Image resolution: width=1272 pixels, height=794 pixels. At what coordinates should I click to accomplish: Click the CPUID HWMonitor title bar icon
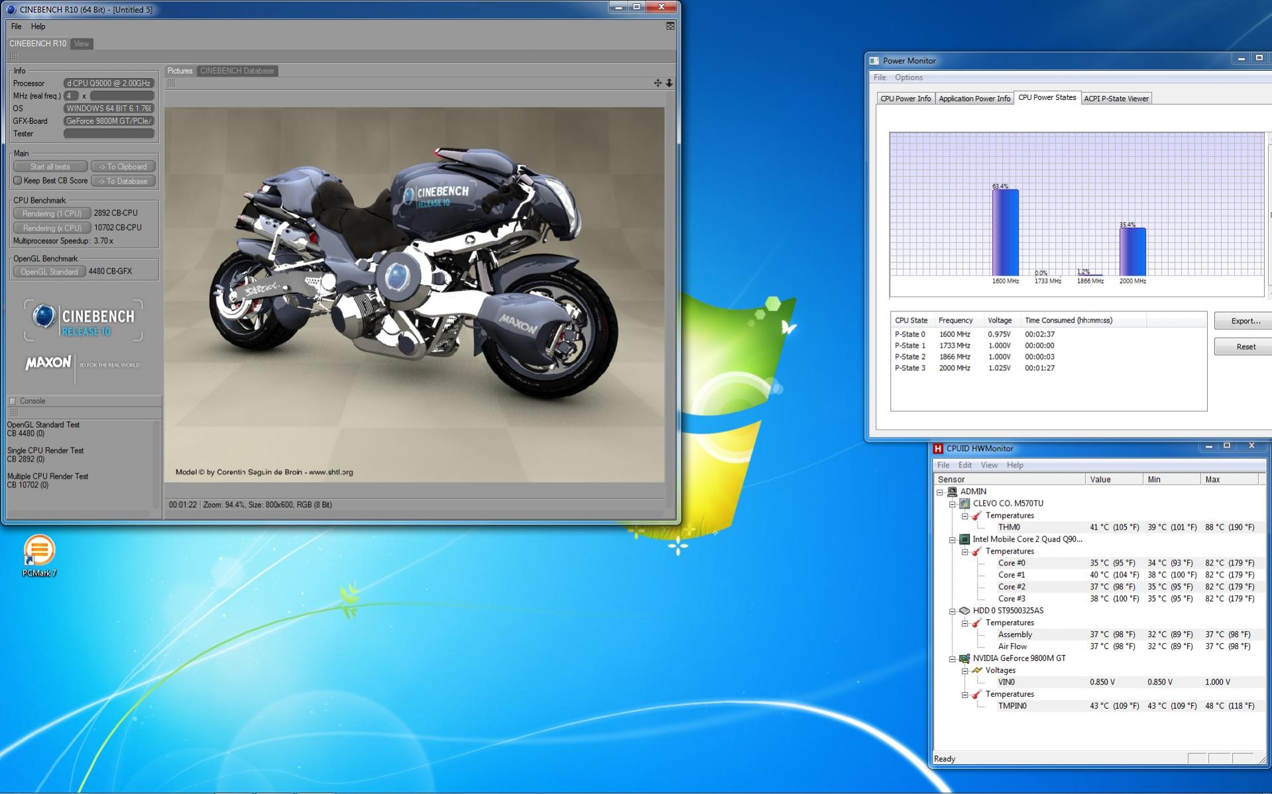point(938,448)
